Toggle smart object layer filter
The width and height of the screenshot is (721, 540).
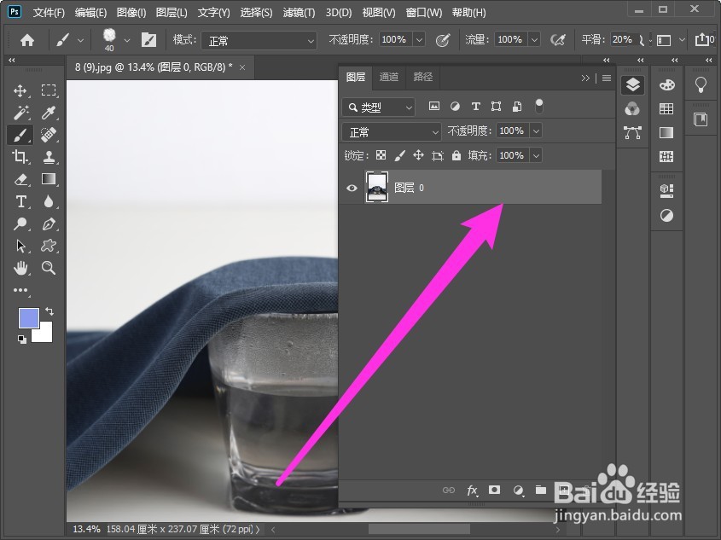tap(517, 107)
